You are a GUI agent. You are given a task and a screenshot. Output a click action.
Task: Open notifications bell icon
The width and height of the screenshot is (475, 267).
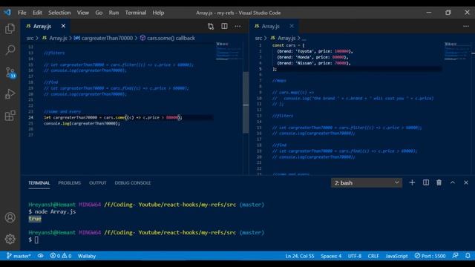point(468,256)
